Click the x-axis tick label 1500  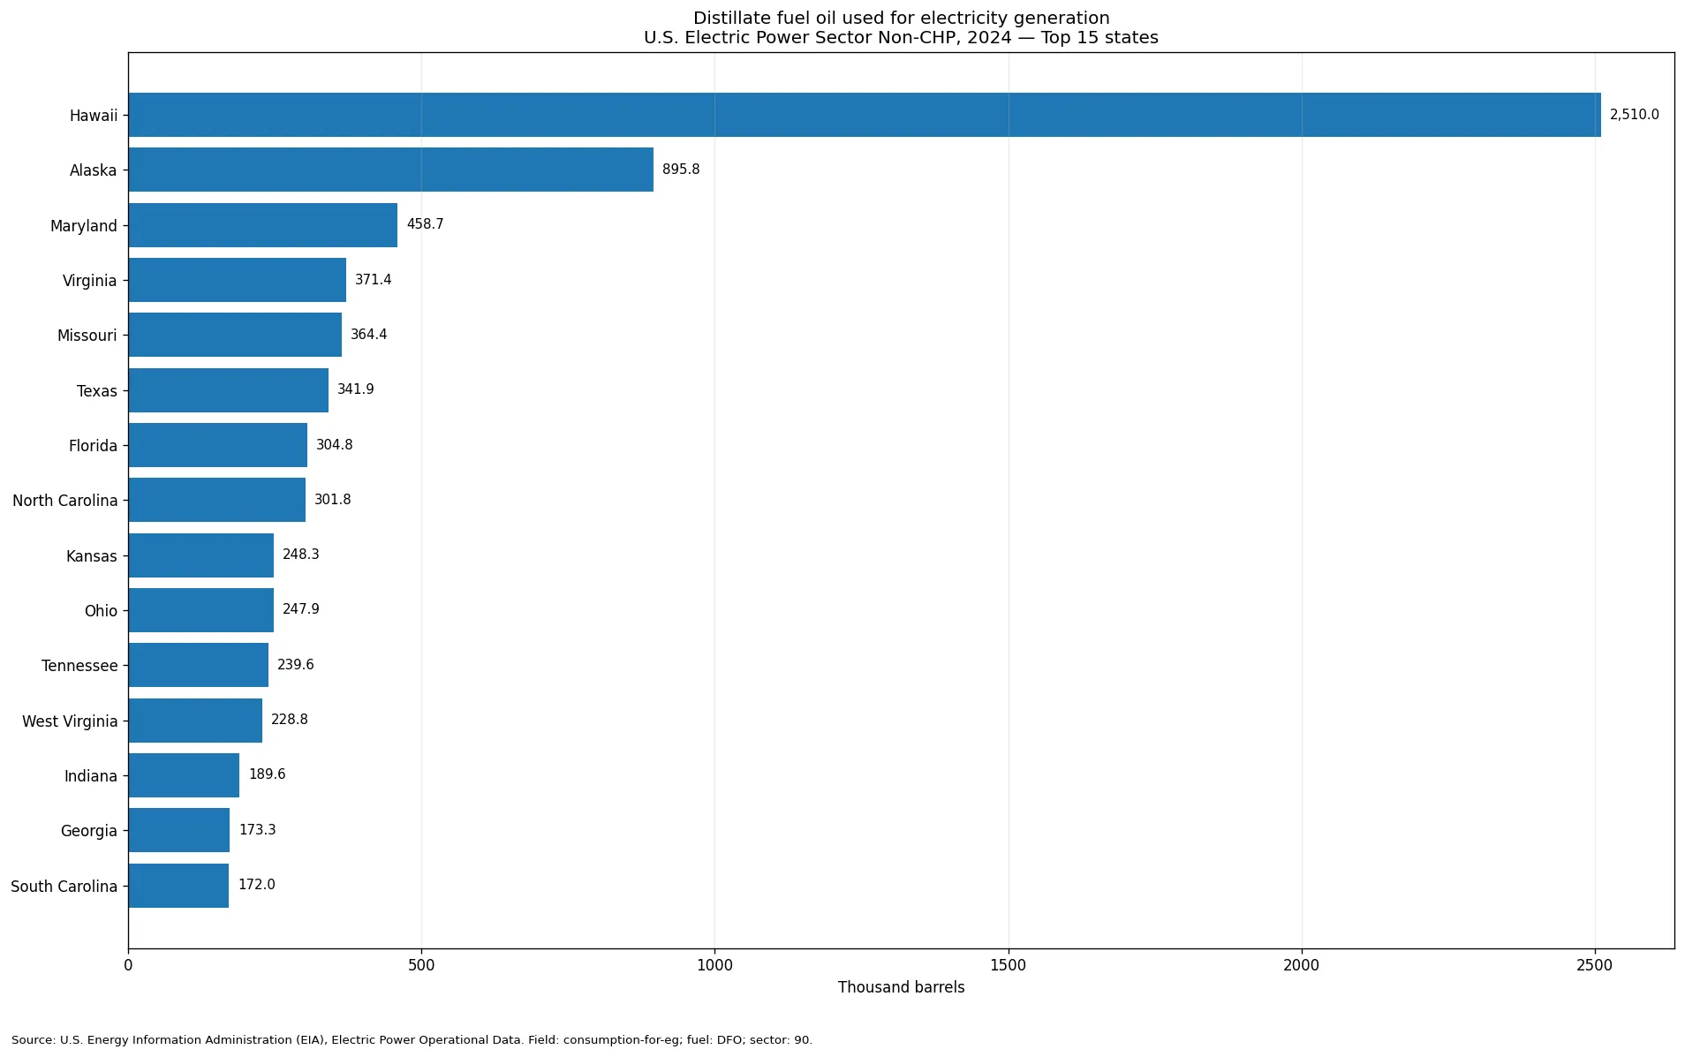point(1009,965)
